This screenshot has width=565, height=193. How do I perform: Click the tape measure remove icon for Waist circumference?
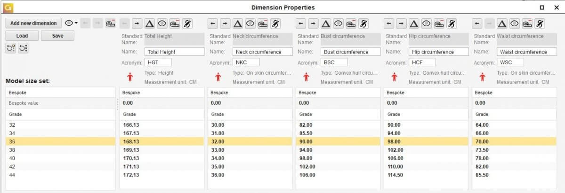(x=528, y=23)
